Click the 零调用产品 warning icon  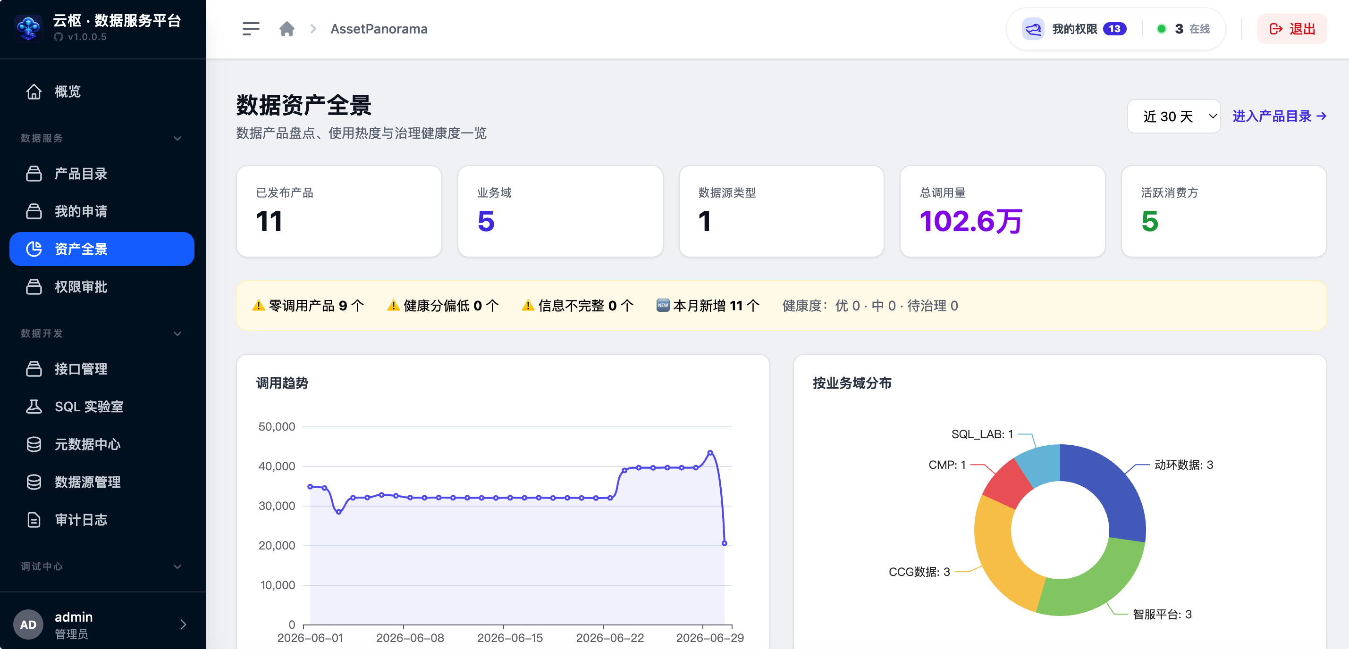pos(258,306)
